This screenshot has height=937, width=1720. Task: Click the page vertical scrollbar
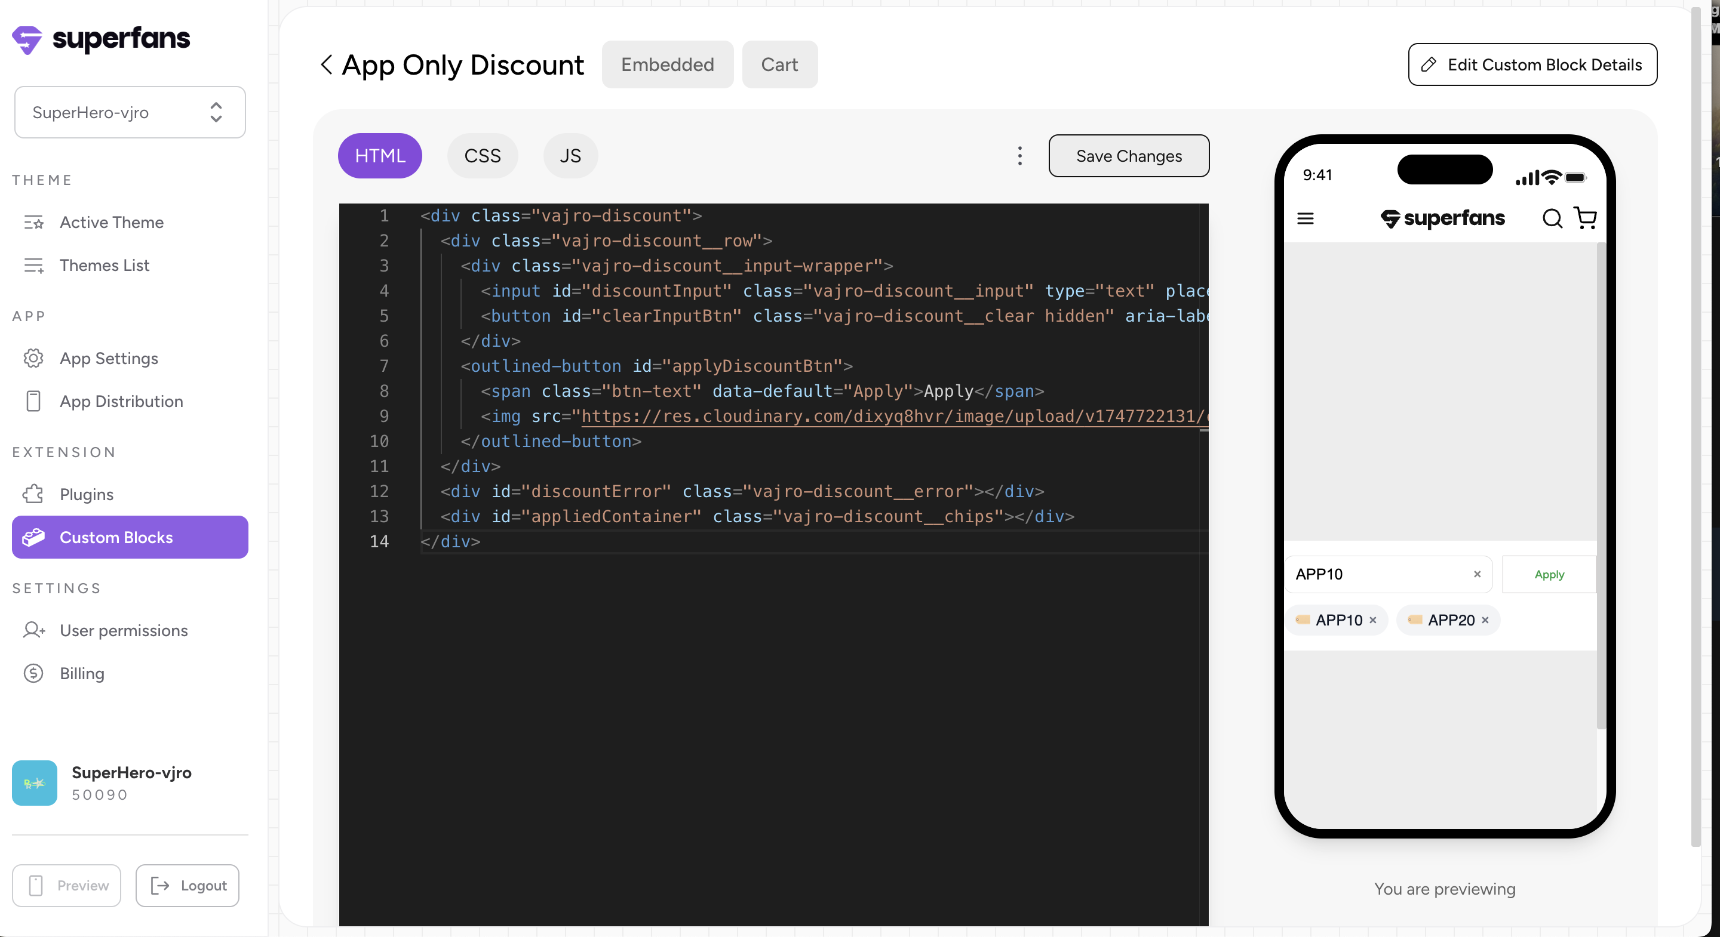coord(1696,427)
